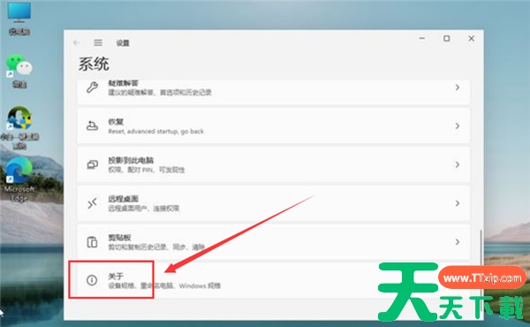Click the 系统 page heading
Image resolution: width=530 pixels, height=327 pixels.
point(94,64)
